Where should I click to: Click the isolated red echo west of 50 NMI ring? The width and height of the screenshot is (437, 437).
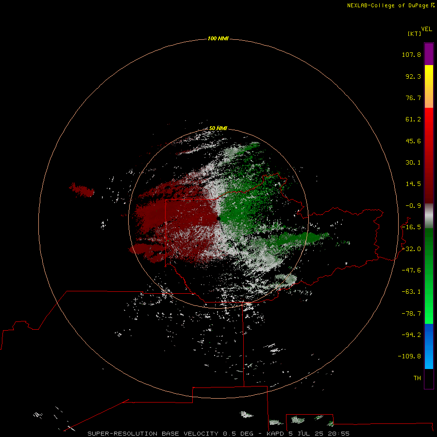[x=82, y=190]
